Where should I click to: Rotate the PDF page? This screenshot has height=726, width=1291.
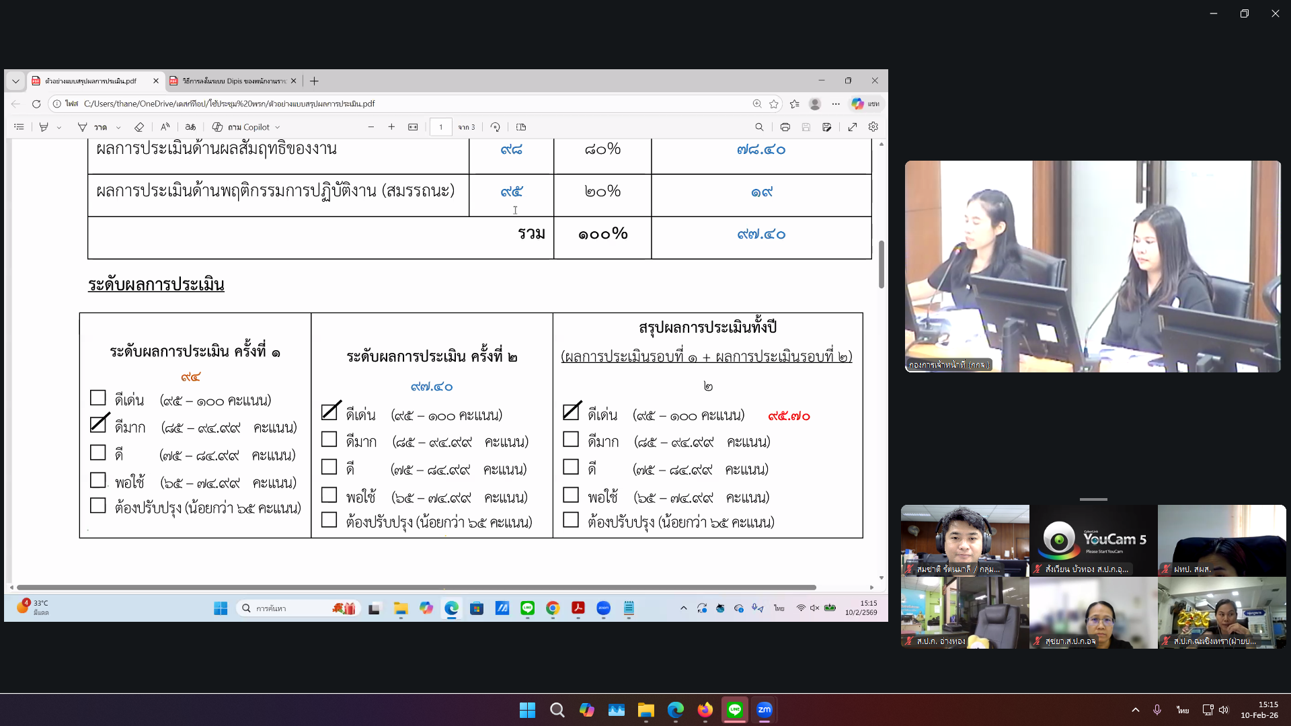[496, 126]
